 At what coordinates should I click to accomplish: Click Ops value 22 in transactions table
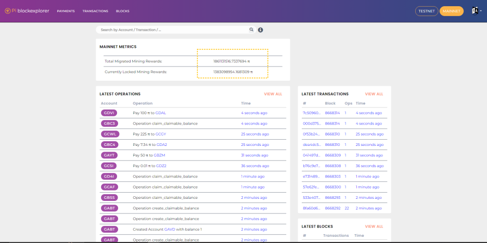pos(347,208)
